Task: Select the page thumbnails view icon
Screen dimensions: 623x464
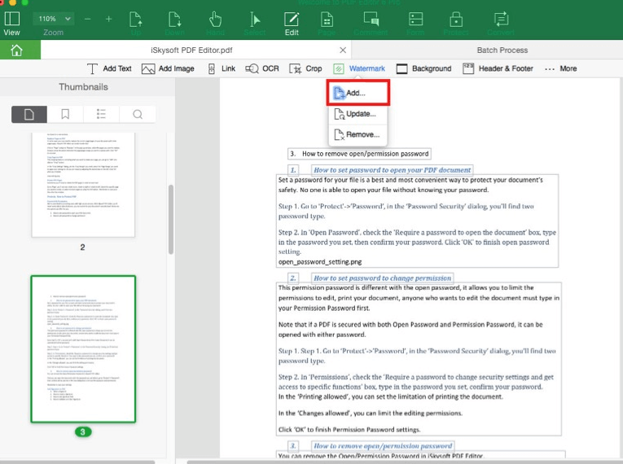Action: tap(29, 114)
